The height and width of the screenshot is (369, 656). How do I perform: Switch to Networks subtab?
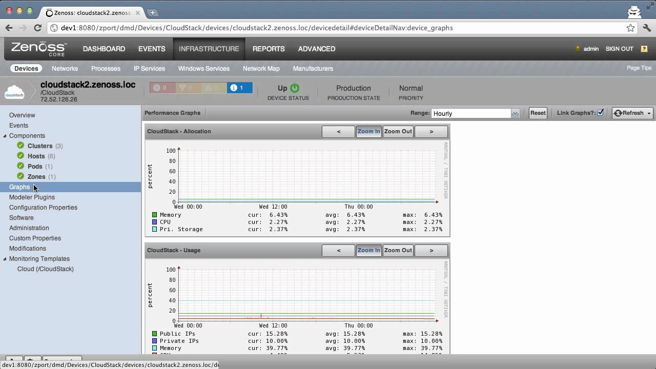[x=65, y=68]
